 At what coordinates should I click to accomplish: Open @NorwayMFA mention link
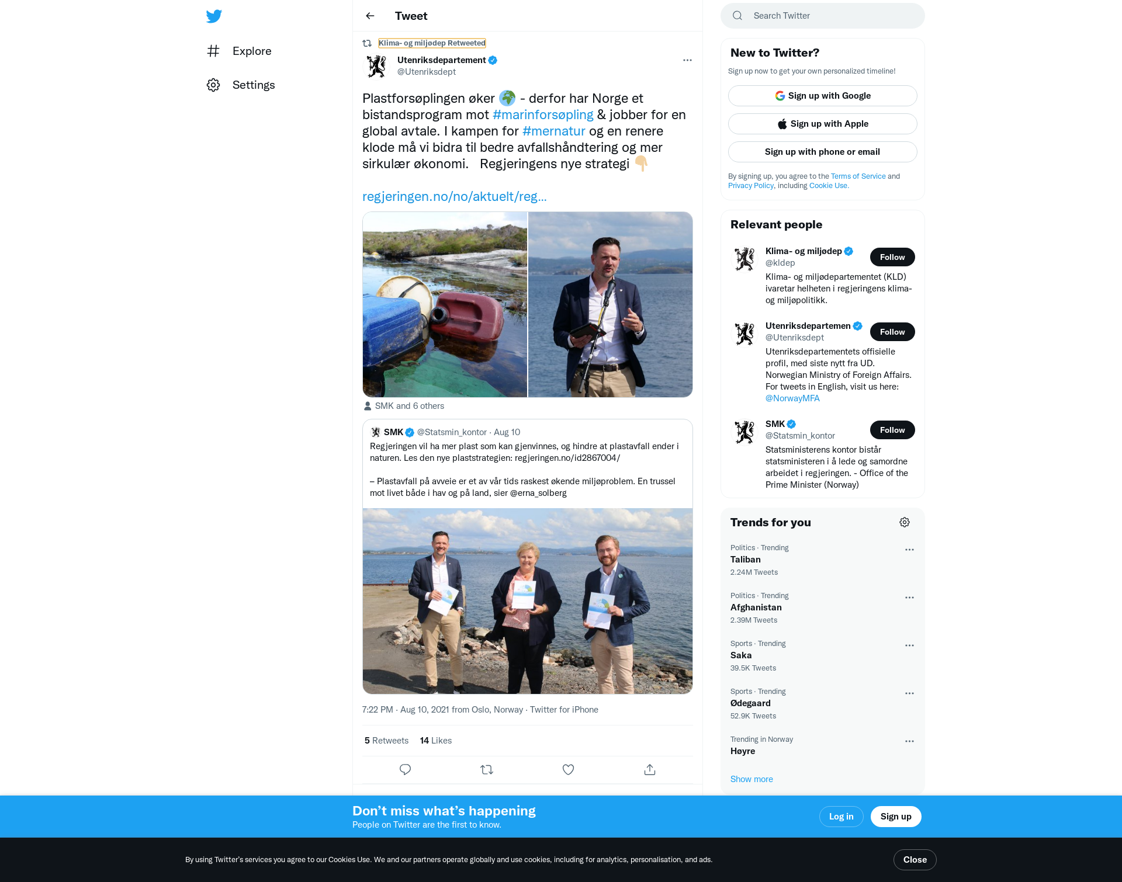[792, 398]
